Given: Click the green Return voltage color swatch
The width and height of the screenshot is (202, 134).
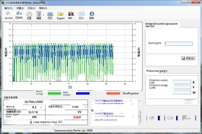Looking at the screenshot, I should (55, 93).
